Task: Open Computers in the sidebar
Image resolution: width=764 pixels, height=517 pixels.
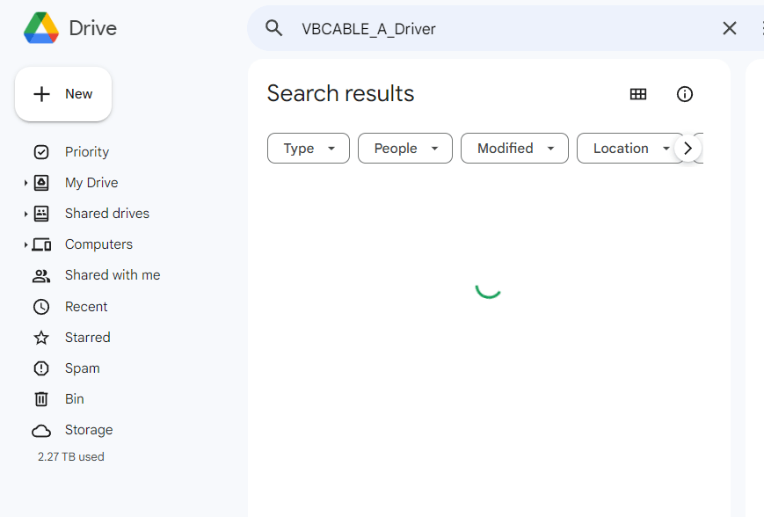Action: pyautogui.click(x=99, y=244)
